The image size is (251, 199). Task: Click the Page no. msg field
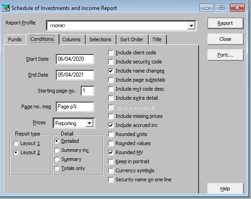(x=75, y=107)
